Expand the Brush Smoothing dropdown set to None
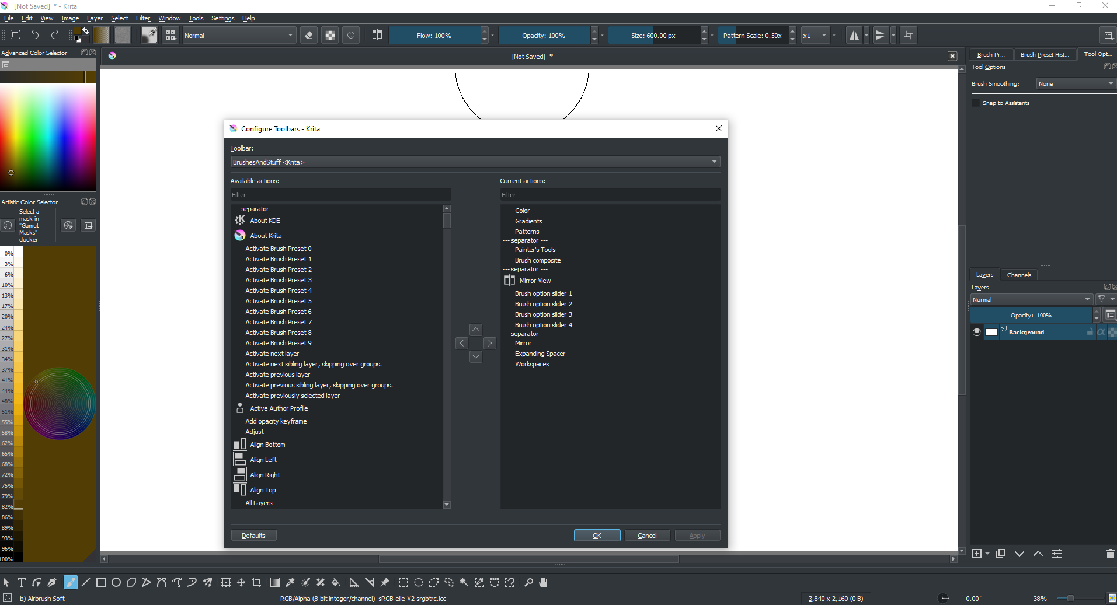The width and height of the screenshot is (1117, 605). click(x=1074, y=83)
